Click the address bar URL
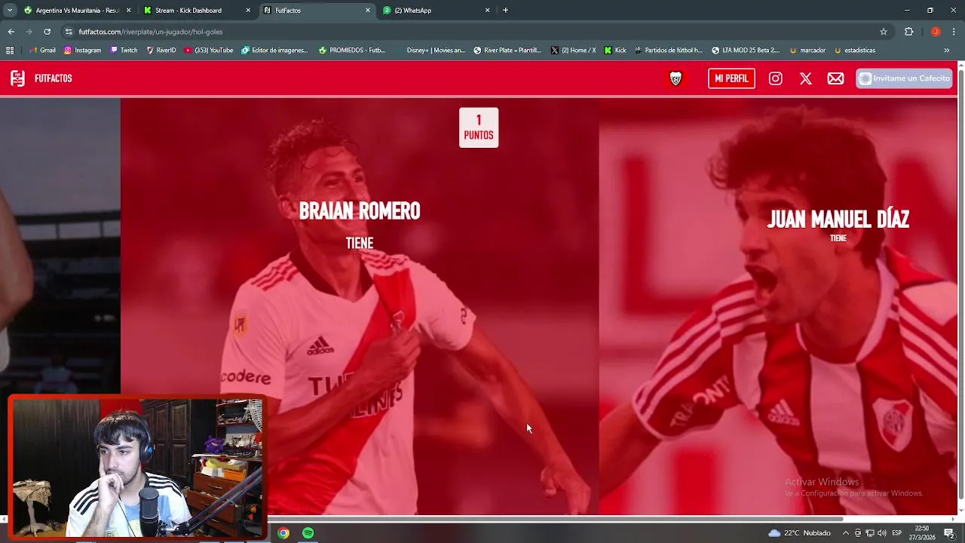Screen dimensions: 965x543 tap(151, 32)
